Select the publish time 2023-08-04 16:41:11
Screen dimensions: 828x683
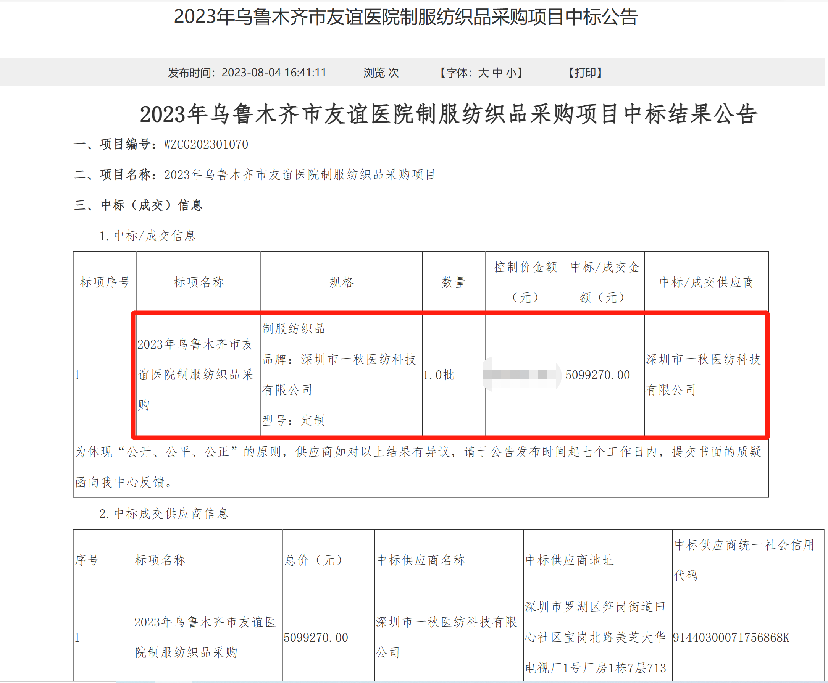pyautogui.click(x=274, y=73)
